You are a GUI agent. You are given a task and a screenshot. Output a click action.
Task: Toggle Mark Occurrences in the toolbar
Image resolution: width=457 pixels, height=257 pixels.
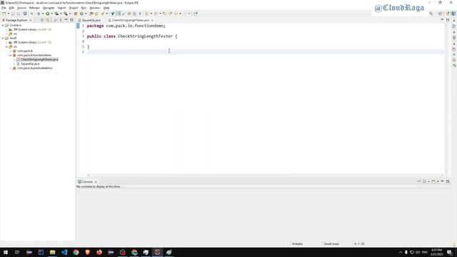(119, 14)
